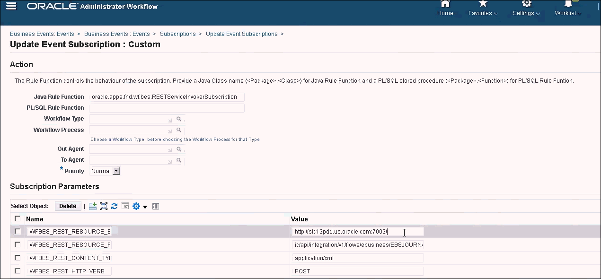Select all rows header checkbox

(x=18, y=218)
